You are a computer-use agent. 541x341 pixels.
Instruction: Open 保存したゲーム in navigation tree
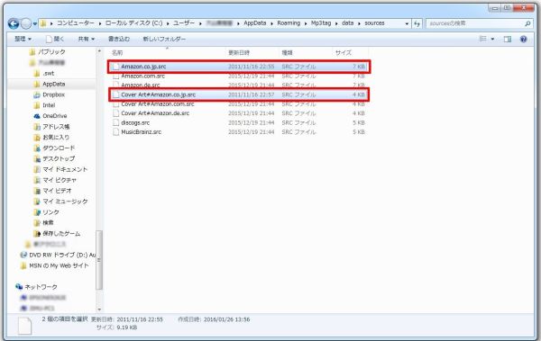pyautogui.click(x=61, y=234)
